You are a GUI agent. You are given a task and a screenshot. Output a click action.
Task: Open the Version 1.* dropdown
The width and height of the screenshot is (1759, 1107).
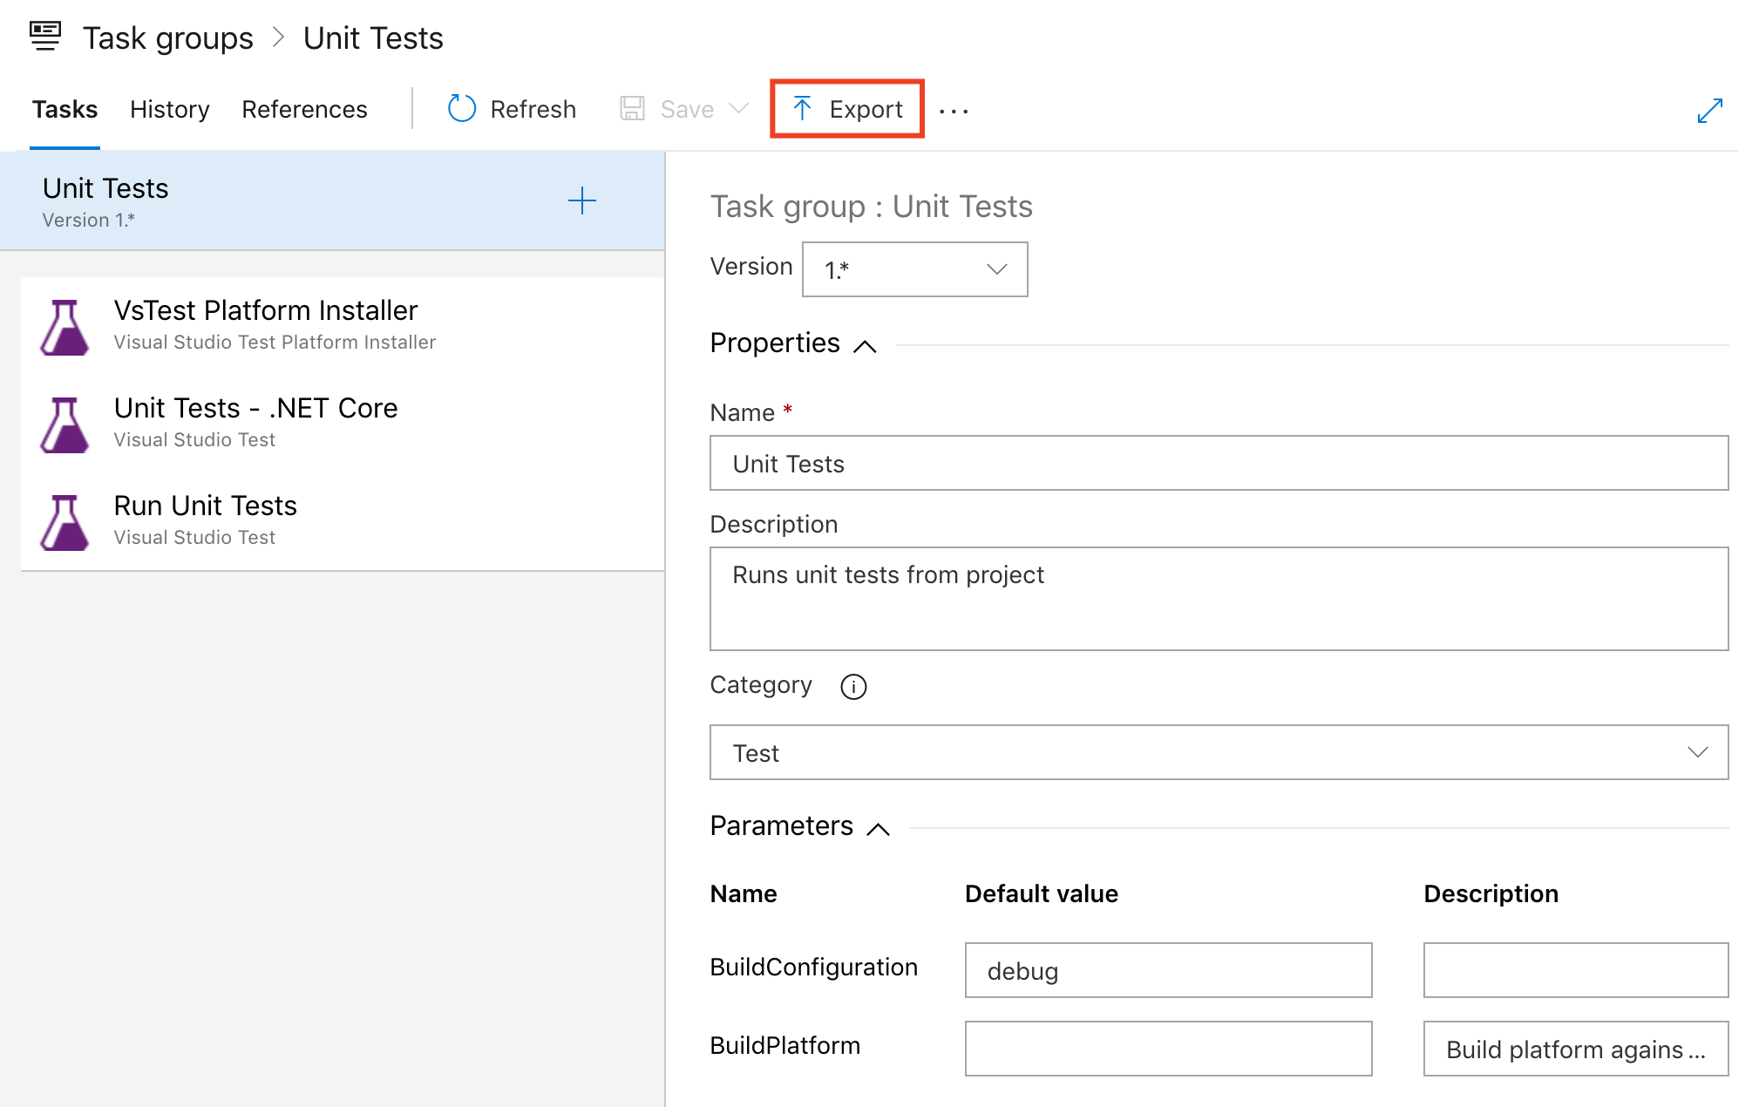pos(914,269)
